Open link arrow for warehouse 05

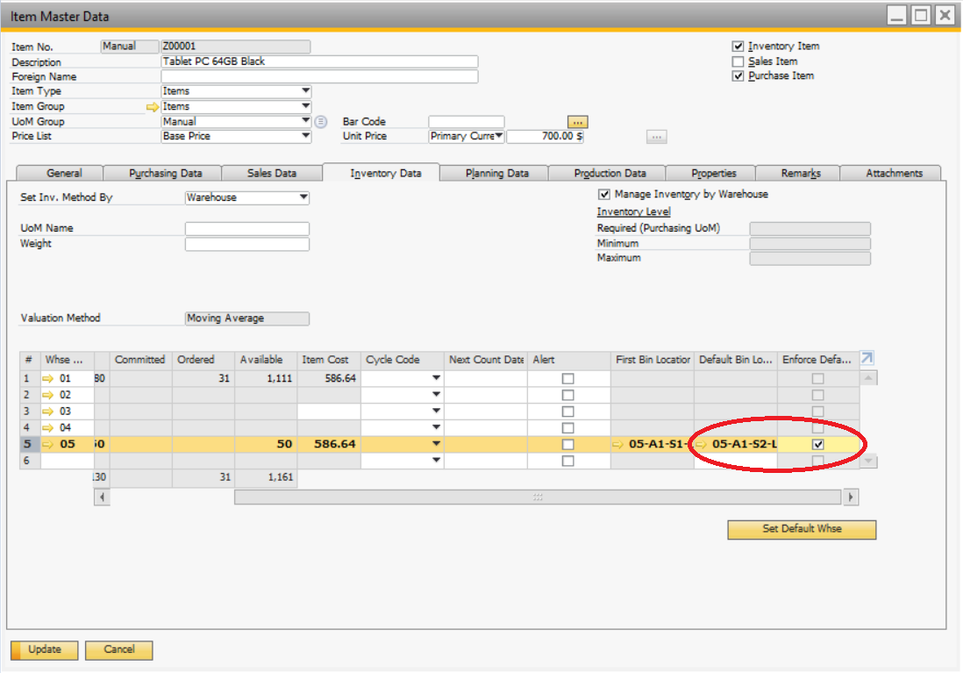(48, 444)
